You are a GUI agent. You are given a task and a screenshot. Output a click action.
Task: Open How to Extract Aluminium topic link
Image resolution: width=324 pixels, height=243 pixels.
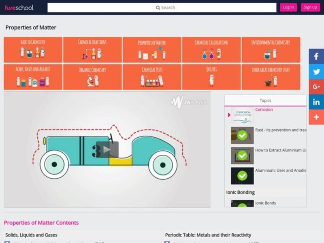pyautogui.click(x=281, y=150)
